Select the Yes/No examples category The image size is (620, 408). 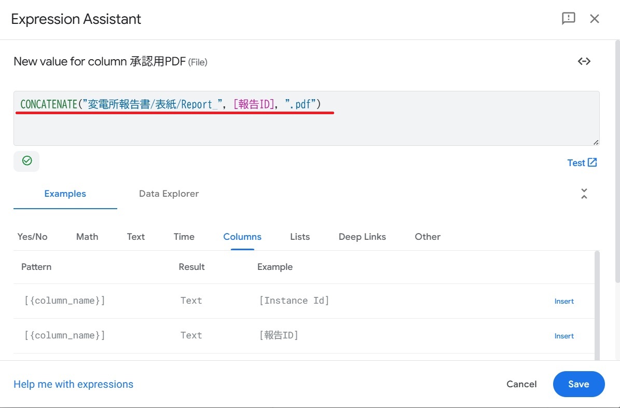pyautogui.click(x=32, y=237)
